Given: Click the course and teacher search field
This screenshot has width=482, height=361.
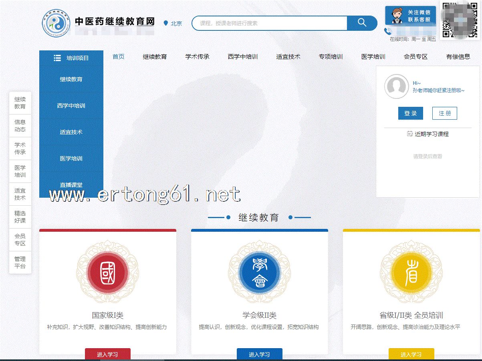Looking at the screenshot, I should coord(269,23).
